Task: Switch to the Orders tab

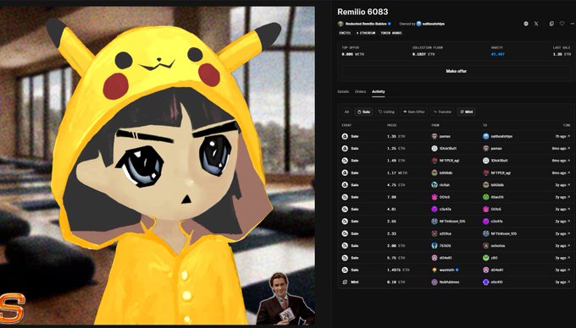Action: [x=360, y=91]
